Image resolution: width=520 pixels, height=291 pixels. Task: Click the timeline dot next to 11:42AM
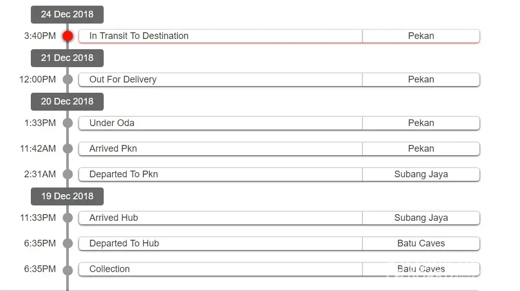(68, 149)
